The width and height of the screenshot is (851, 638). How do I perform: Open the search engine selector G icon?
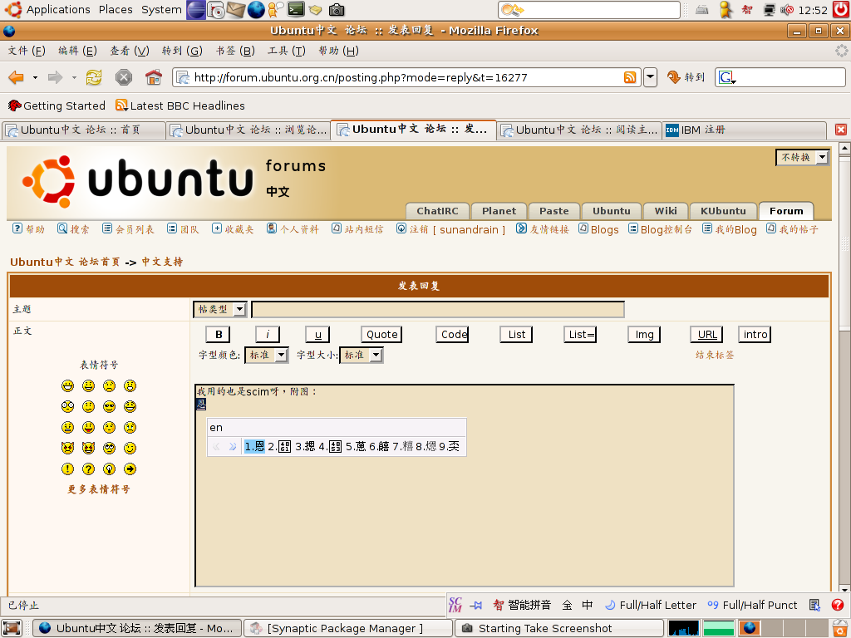pyautogui.click(x=726, y=77)
